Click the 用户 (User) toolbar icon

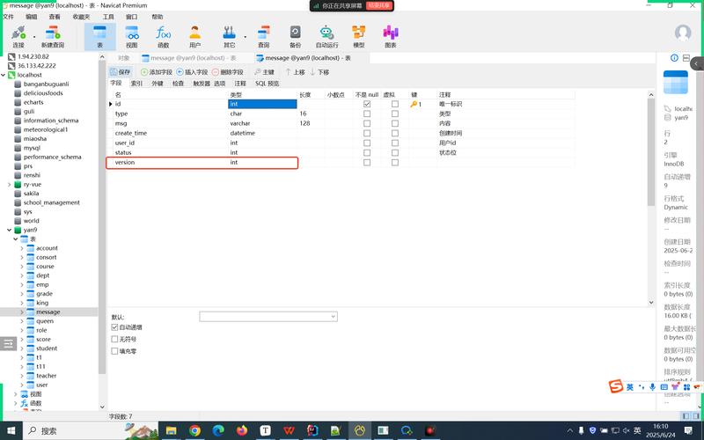[194, 35]
